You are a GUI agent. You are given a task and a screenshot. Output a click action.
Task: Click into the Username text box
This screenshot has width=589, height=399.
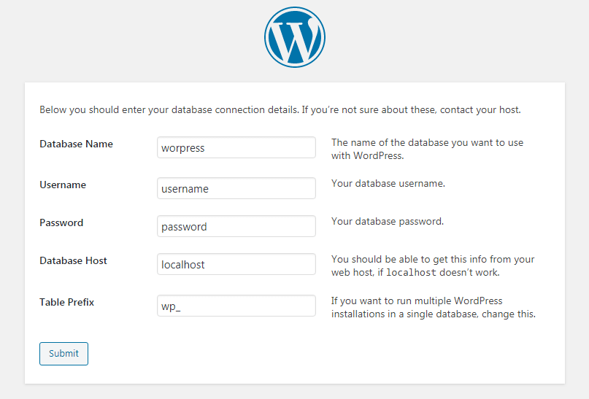point(236,188)
